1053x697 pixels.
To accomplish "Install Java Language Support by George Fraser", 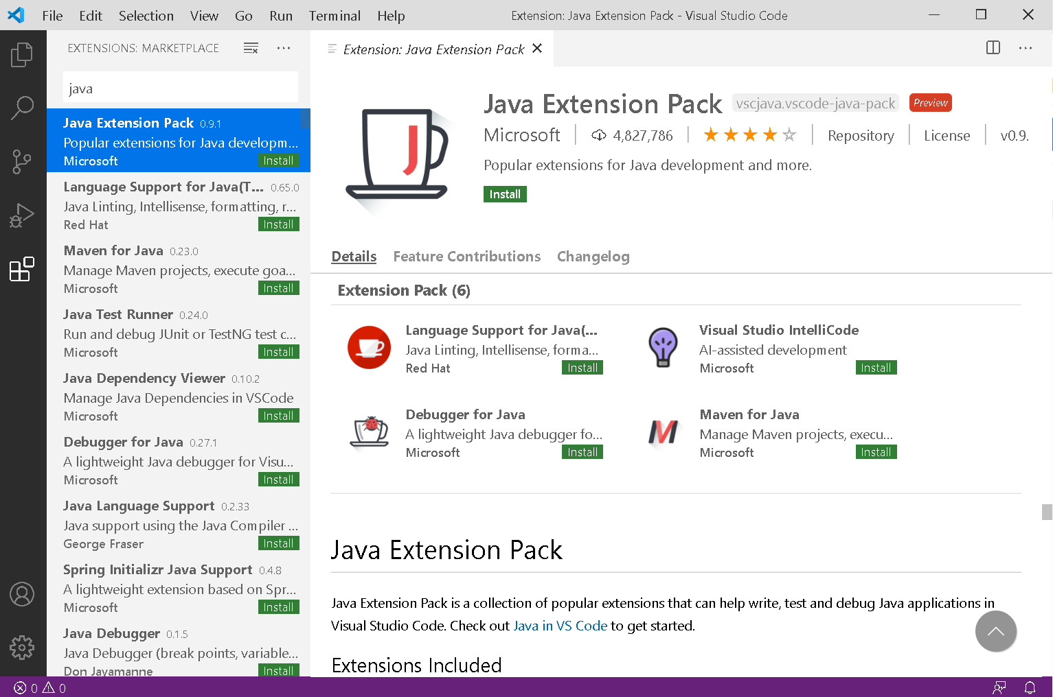I will coord(278,543).
